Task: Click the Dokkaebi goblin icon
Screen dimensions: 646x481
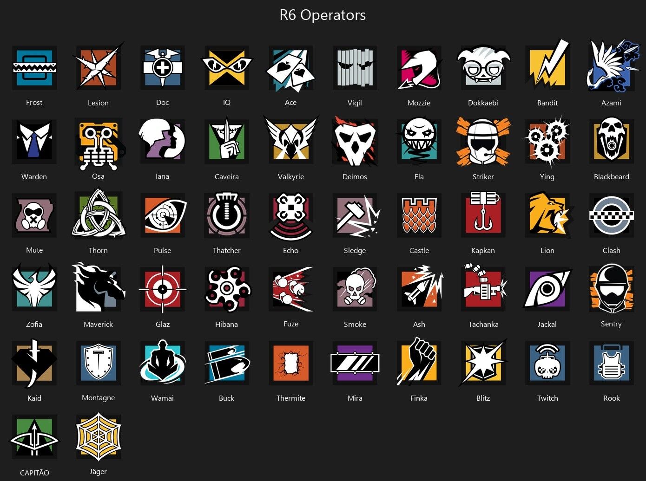Action: pos(483,66)
